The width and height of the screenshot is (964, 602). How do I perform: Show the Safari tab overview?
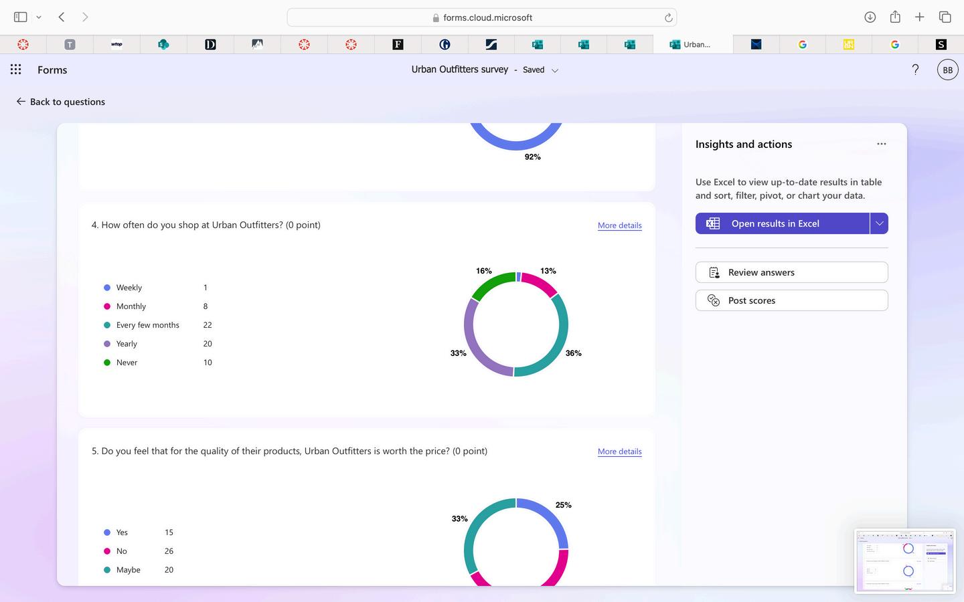pos(945,17)
